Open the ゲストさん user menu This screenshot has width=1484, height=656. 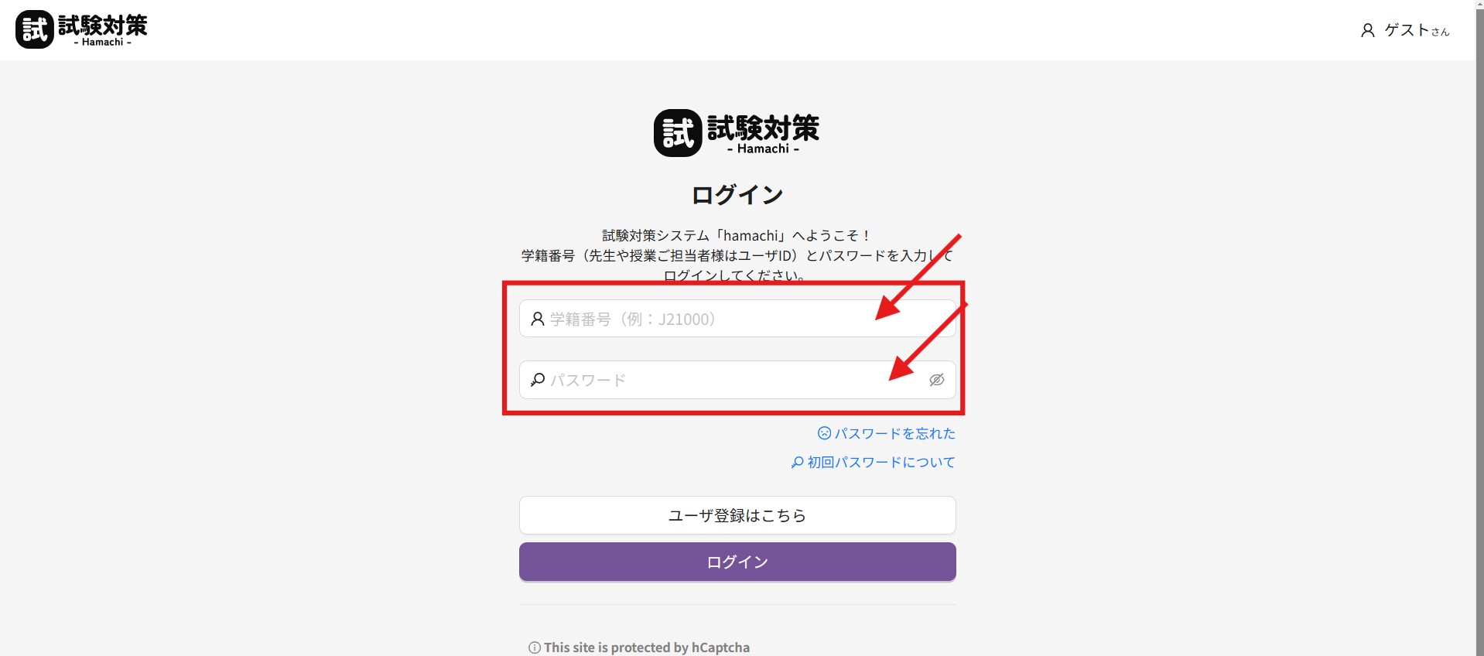click(1405, 30)
